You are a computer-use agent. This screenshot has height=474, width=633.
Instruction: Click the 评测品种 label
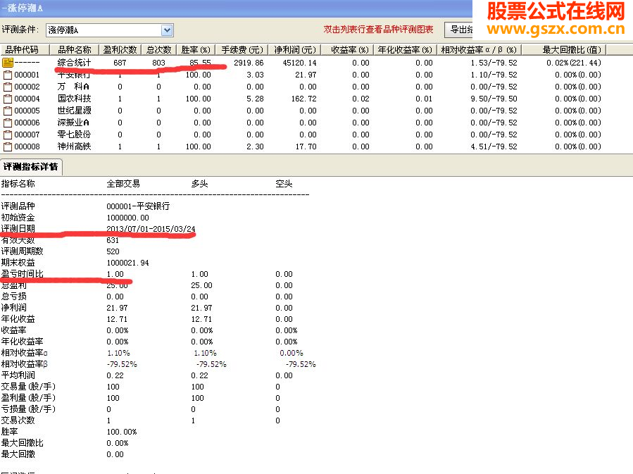tap(18, 206)
